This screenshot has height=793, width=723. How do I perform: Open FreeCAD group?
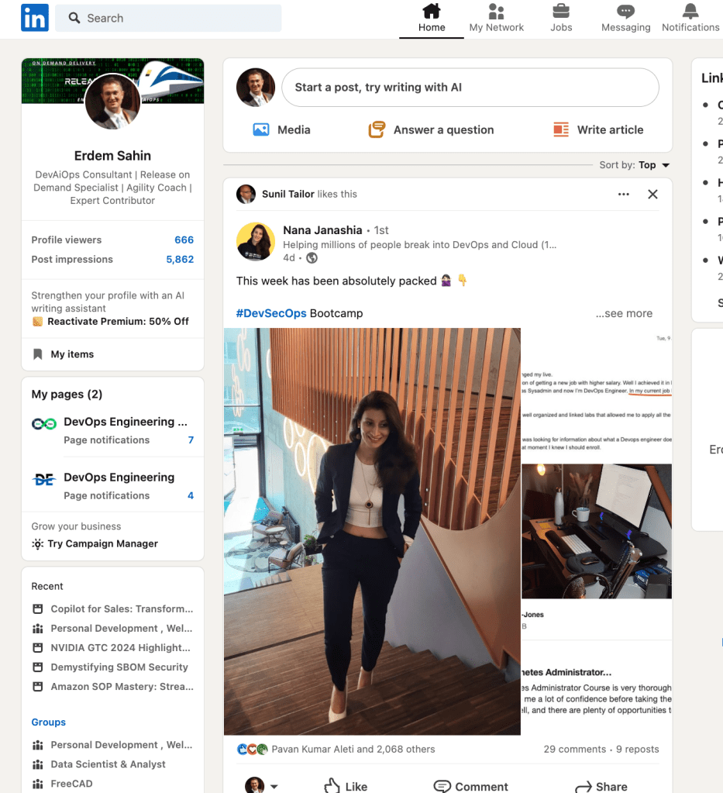pyautogui.click(x=71, y=784)
